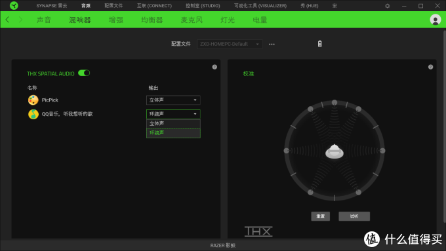Select the front center speaker node

tap(334, 102)
